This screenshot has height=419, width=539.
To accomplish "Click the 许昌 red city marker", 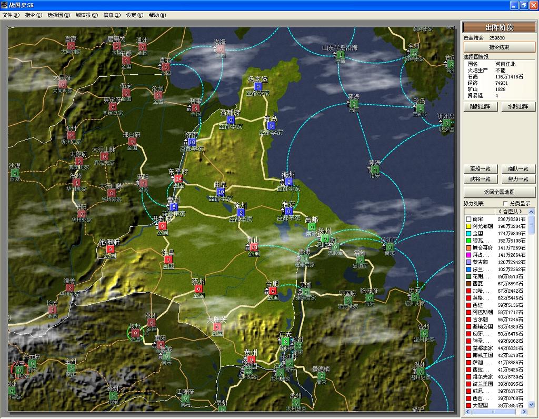I will 168,260.
